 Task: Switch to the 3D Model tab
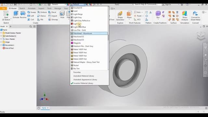coord(12,8)
